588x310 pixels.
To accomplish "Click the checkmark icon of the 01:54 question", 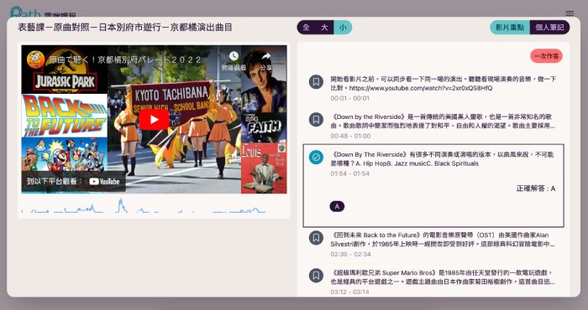I will tap(316, 158).
